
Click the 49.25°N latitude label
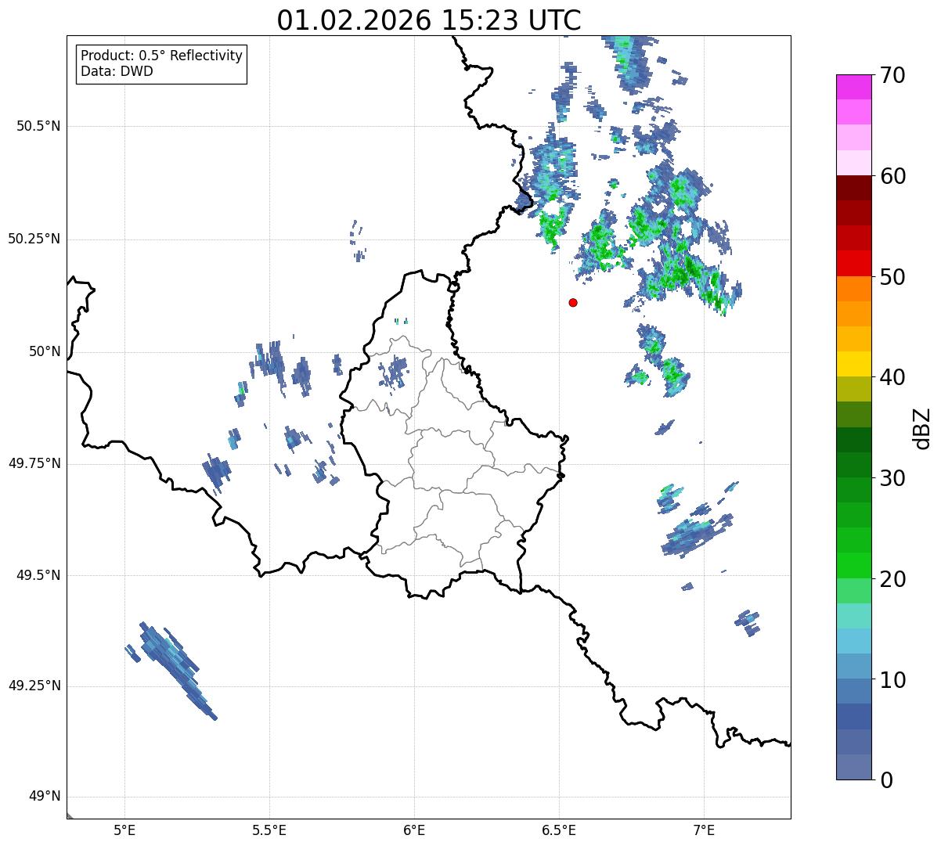pos(34,686)
